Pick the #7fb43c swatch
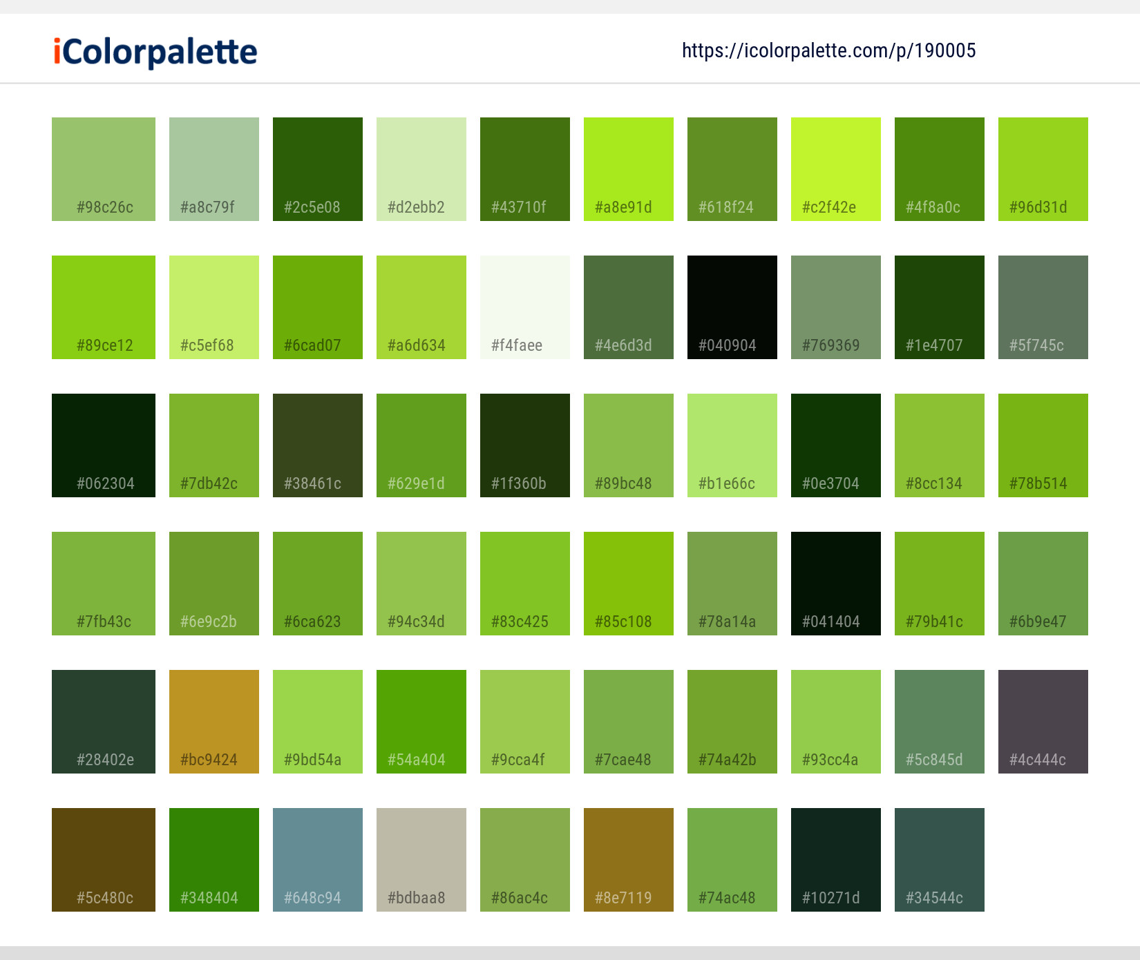The height and width of the screenshot is (960, 1140). (x=104, y=584)
